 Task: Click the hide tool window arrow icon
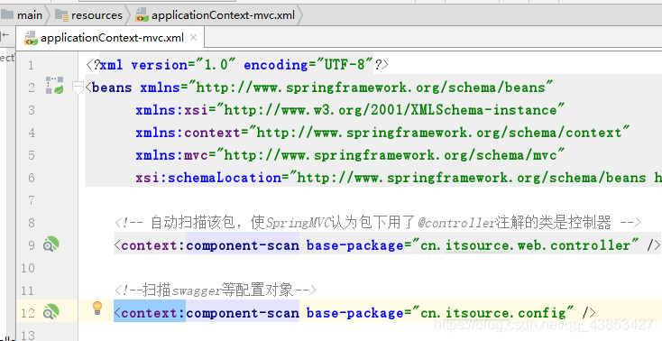(x=5, y=35)
